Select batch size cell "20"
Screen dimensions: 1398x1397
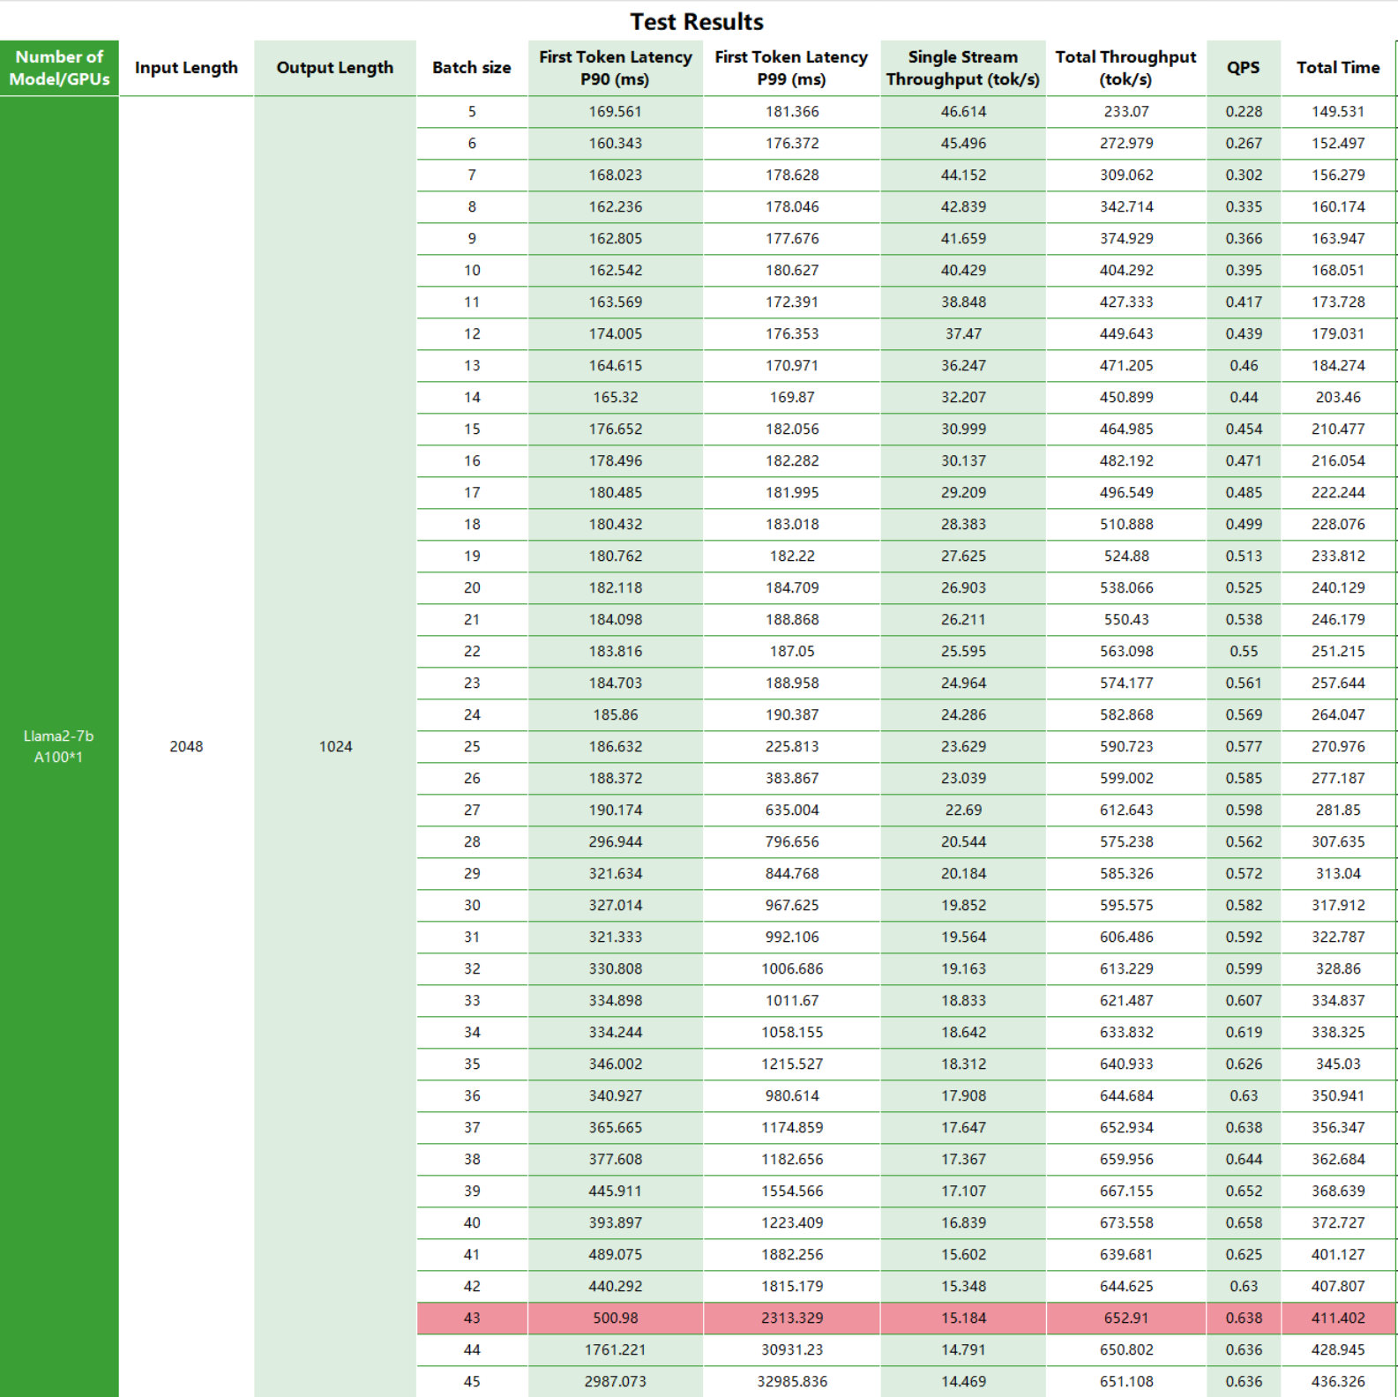(472, 588)
